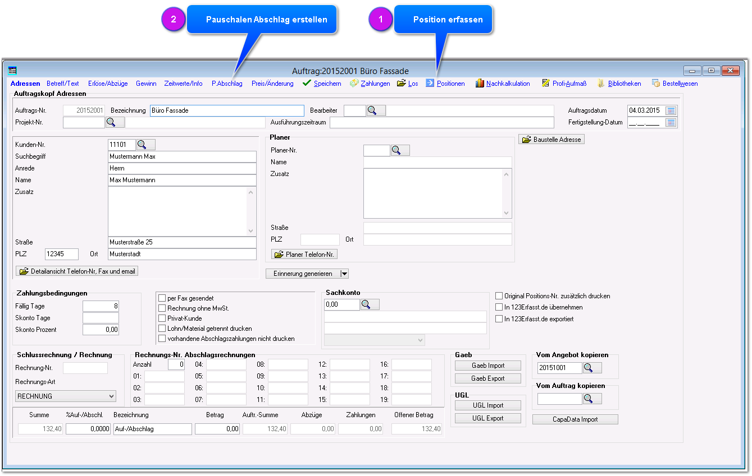This screenshot has width=752, height=476.
Task: Click the Gaeb Export button
Action: [x=488, y=378]
